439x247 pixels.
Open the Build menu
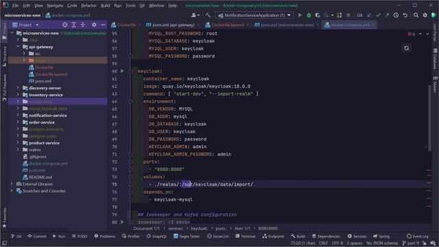[105, 5]
